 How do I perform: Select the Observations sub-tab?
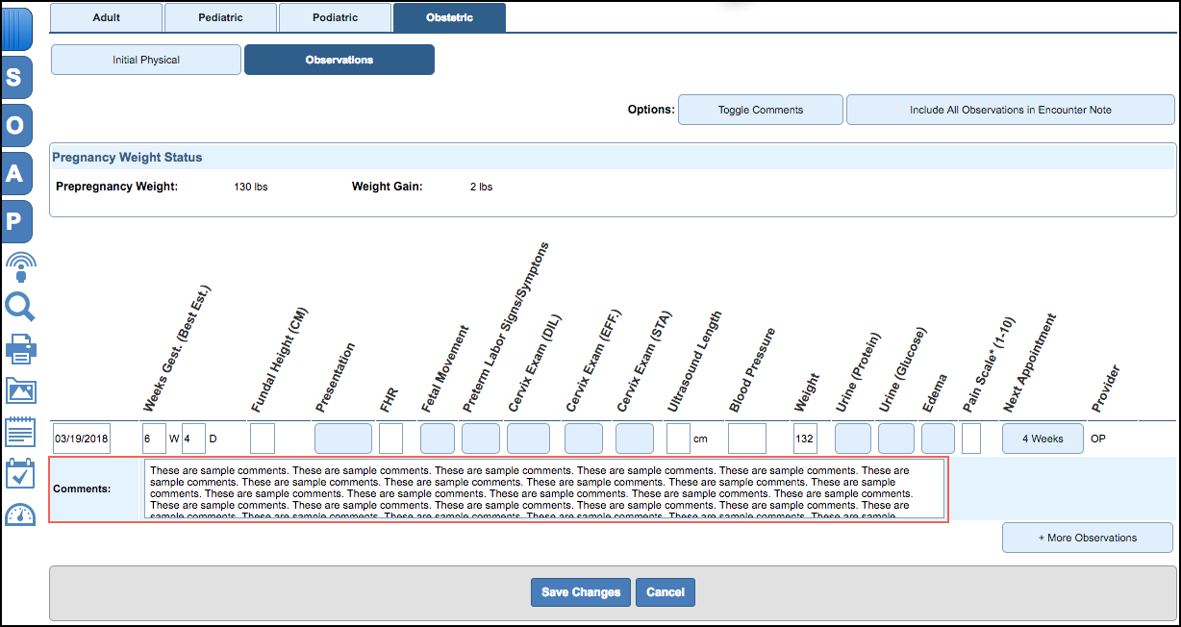point(339,60)
